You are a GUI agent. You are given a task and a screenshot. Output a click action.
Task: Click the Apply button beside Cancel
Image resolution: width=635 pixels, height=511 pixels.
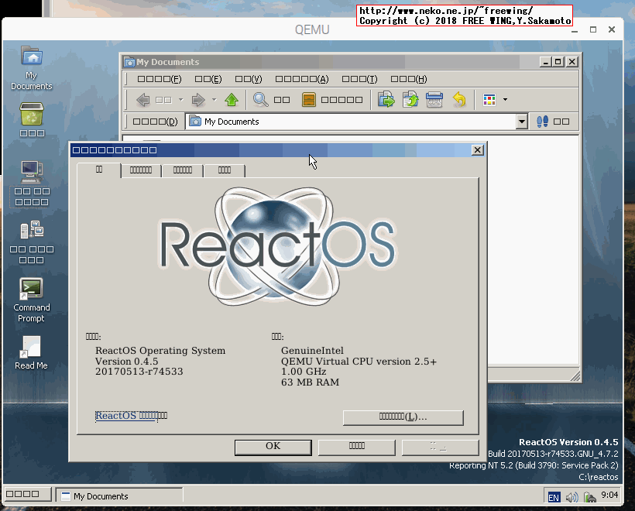[x=440, y=447]
